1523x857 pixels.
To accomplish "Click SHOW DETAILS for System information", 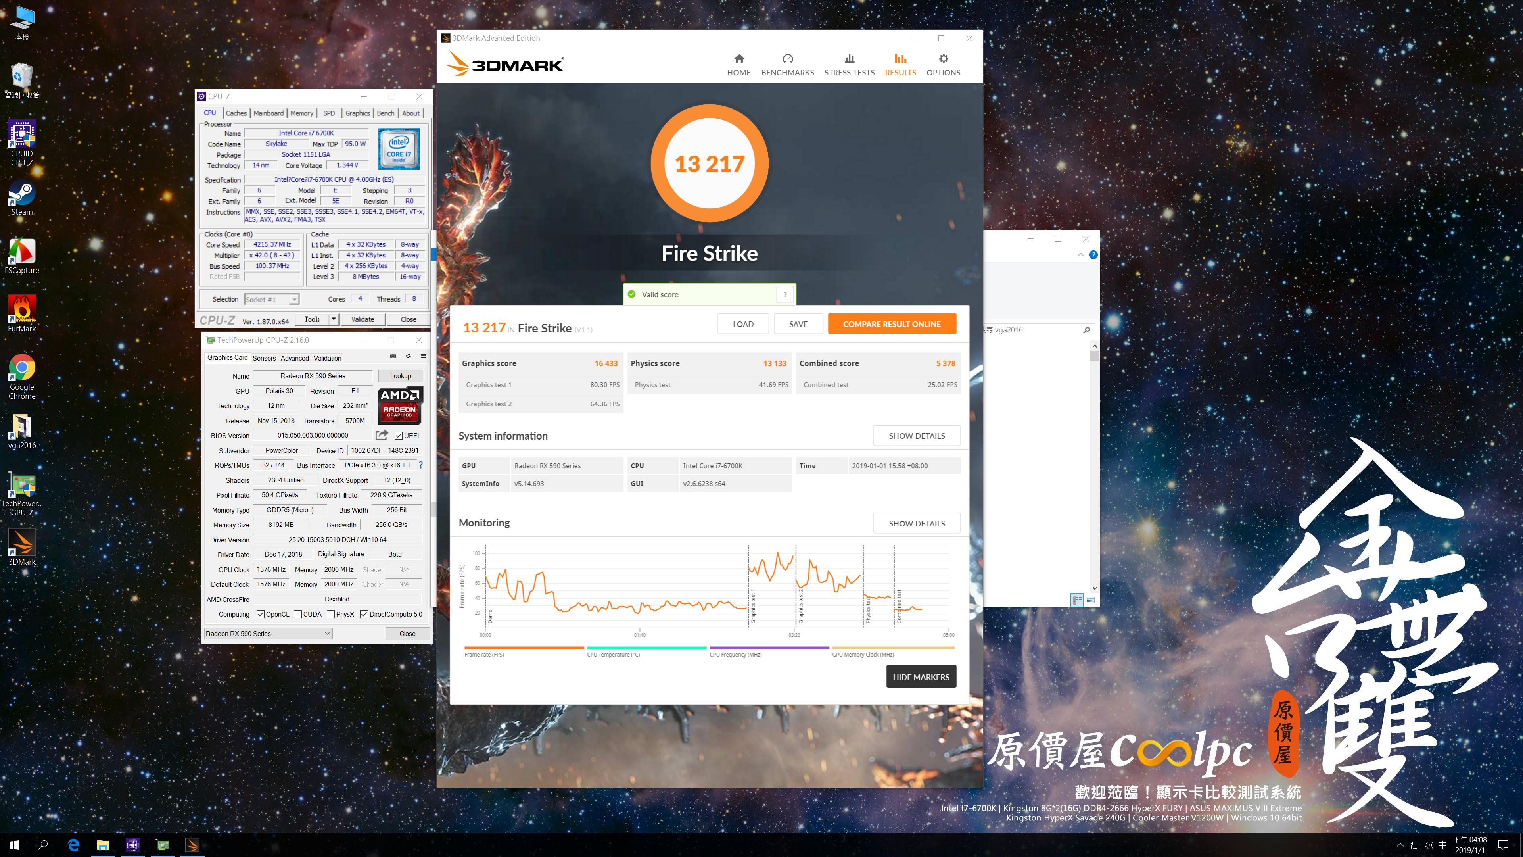I will pos(917,436).
